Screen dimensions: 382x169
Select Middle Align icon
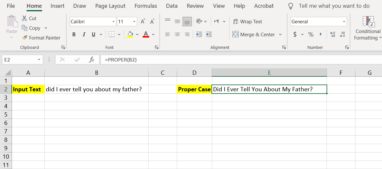click(177, 21)
